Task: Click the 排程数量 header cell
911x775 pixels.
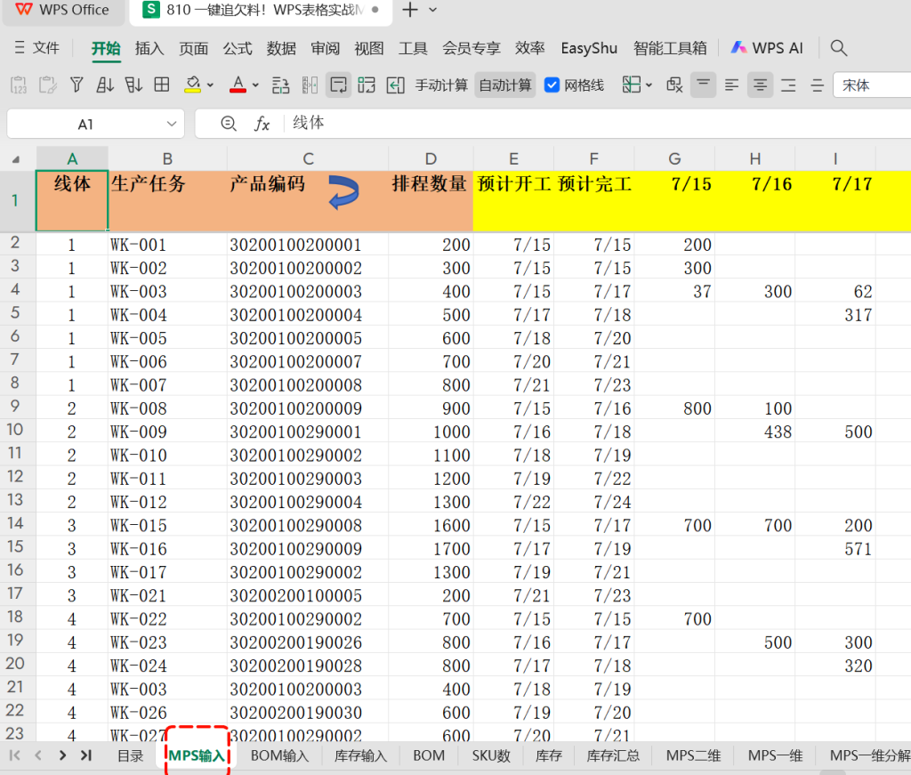Action: 431,201
